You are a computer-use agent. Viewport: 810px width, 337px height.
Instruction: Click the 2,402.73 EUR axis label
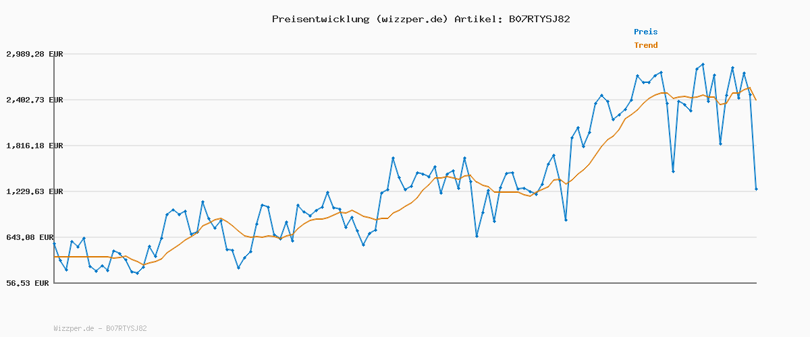point(34,100)
